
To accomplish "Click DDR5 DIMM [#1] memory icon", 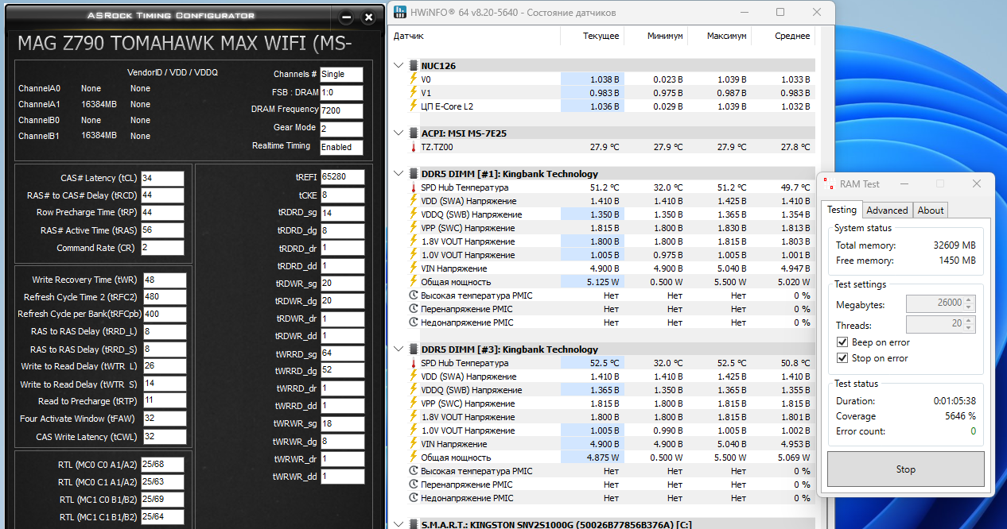I will click(x=414, y=174).
